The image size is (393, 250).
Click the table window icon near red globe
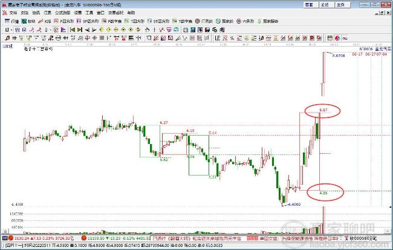330,38
